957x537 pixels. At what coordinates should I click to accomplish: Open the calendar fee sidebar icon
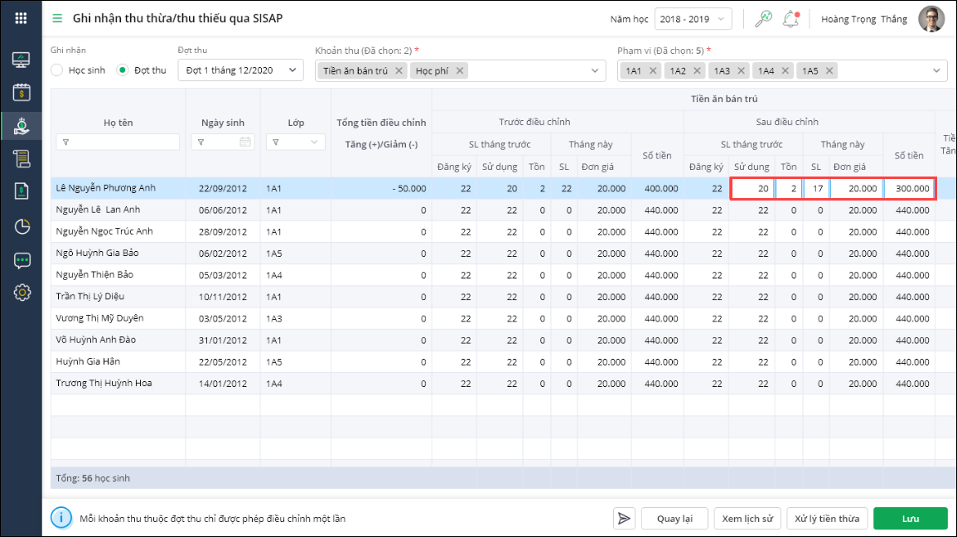point(22,92)
